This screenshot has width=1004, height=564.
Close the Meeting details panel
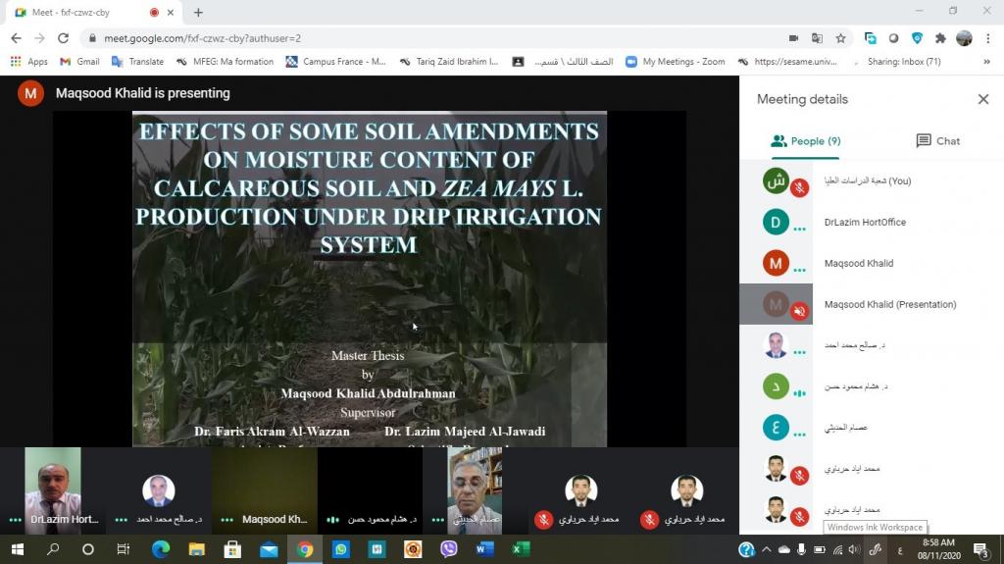point(982,99)
